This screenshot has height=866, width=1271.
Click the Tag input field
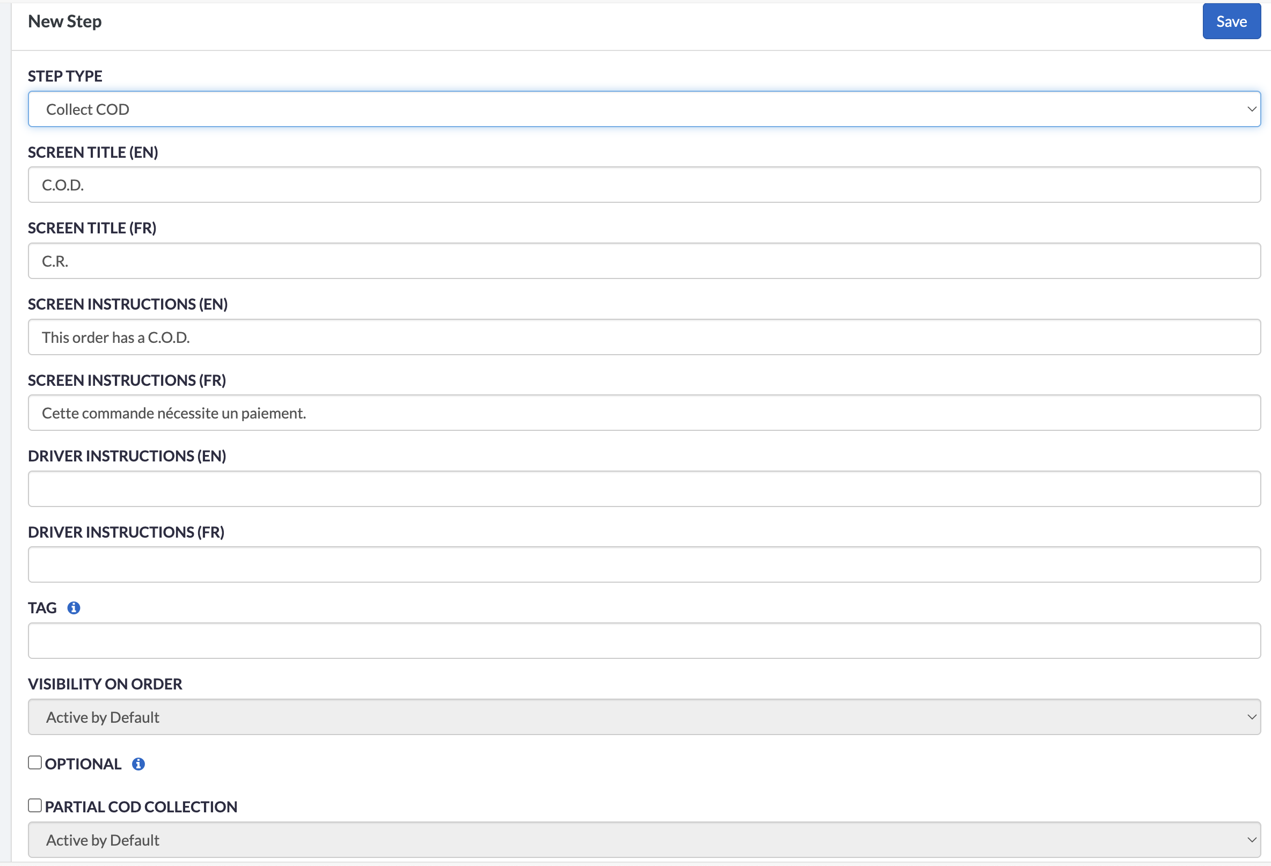[x=644, y=641]
